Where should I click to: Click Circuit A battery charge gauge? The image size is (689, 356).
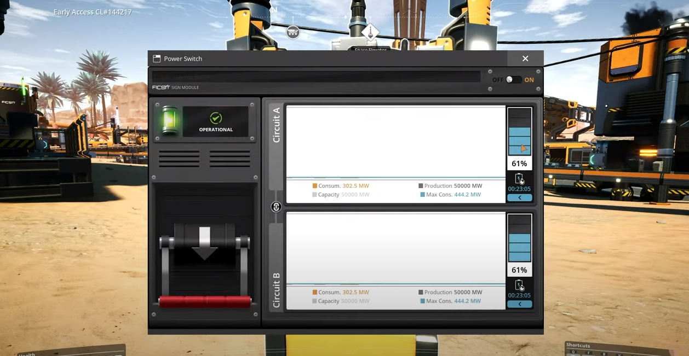pyautogui.click(x=519, y=132)
